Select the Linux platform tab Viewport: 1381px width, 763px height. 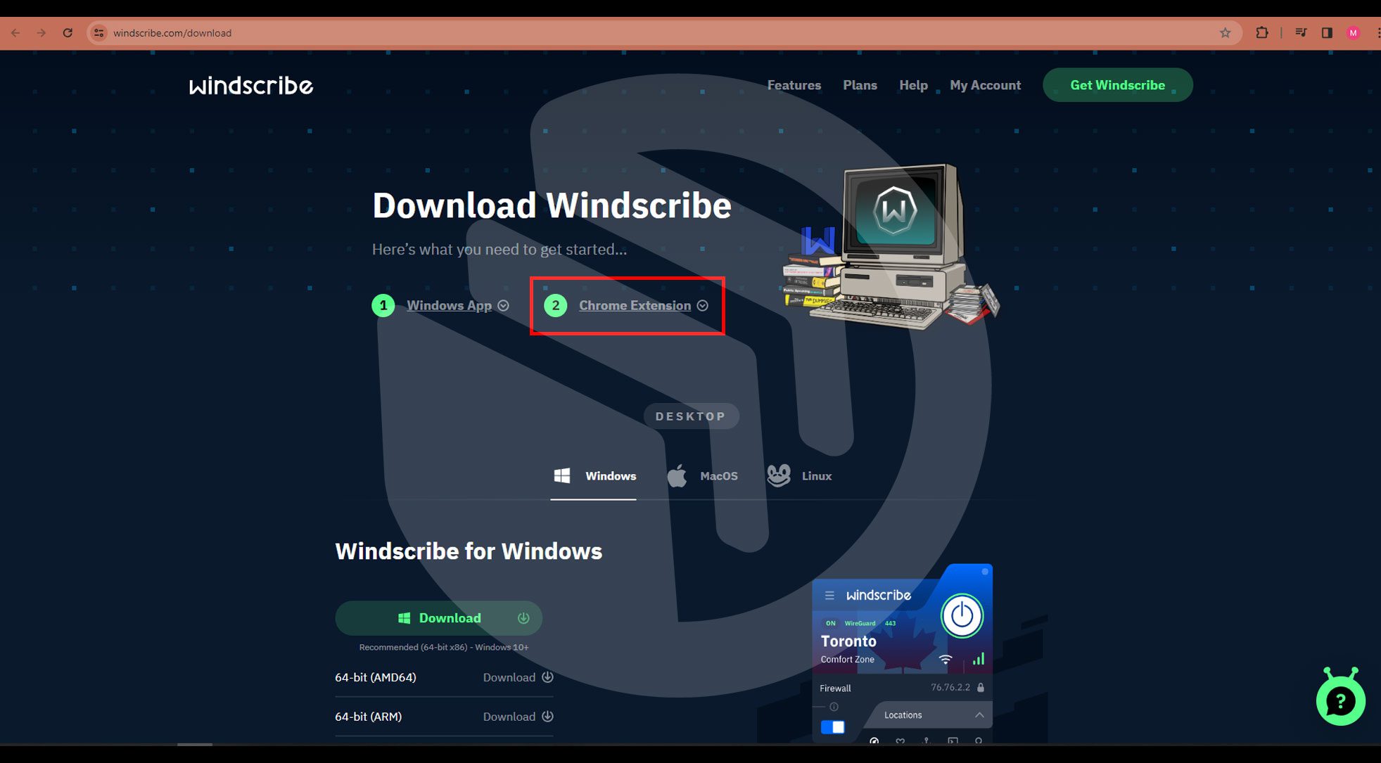pyautogui.click(x=799, y=476)
